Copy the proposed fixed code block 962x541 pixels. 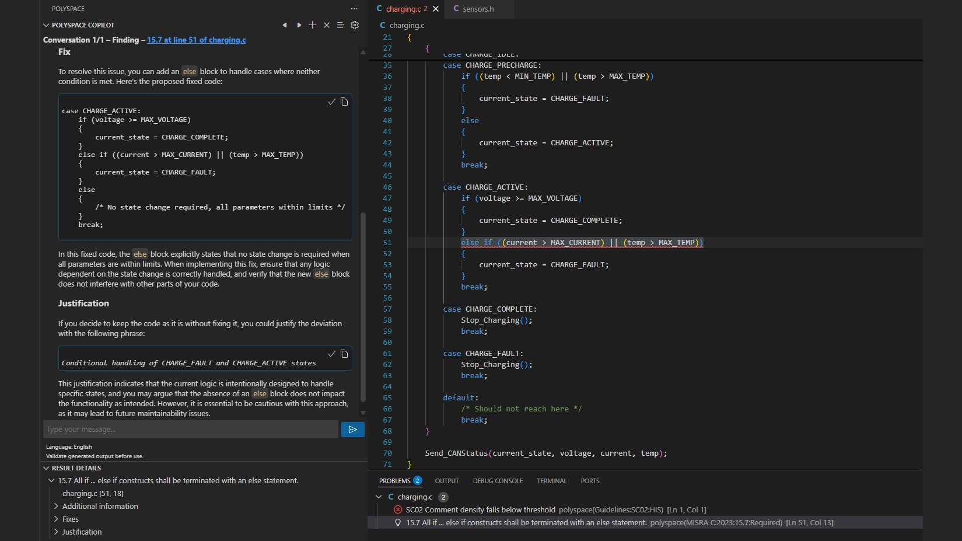[344, 102]
